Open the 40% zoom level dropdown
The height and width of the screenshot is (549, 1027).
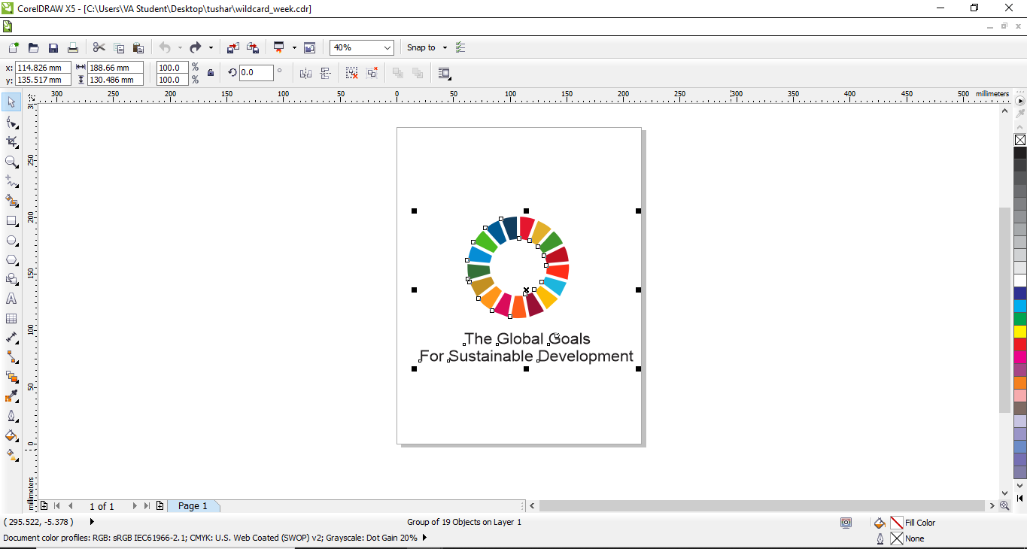coord(387,47)
